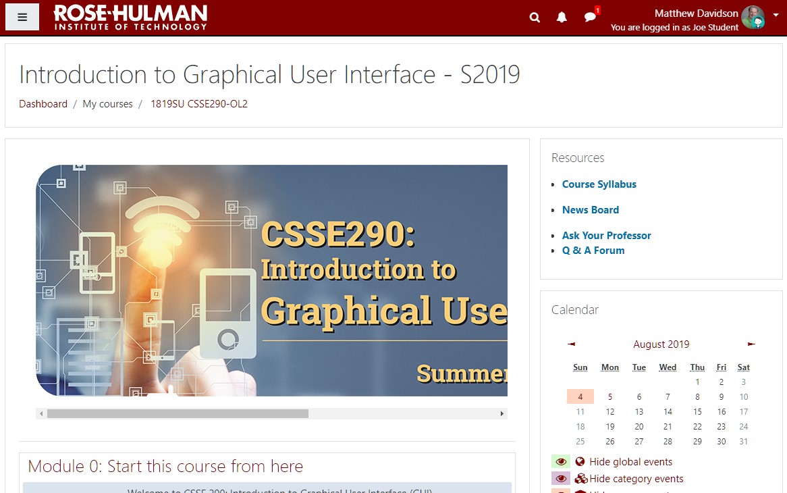The height and width of the screenshot is (493, 787).
Task: Open the search magnifier icon
Action: [535, 18]
